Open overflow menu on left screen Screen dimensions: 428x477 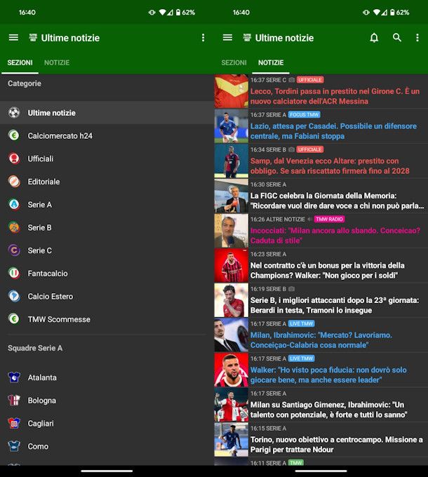click(x=203, y=38)
